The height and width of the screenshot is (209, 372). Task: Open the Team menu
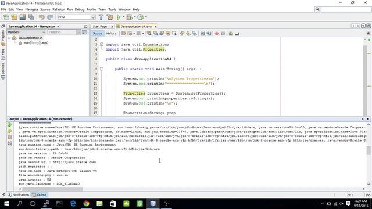click(x=102, y=9)
